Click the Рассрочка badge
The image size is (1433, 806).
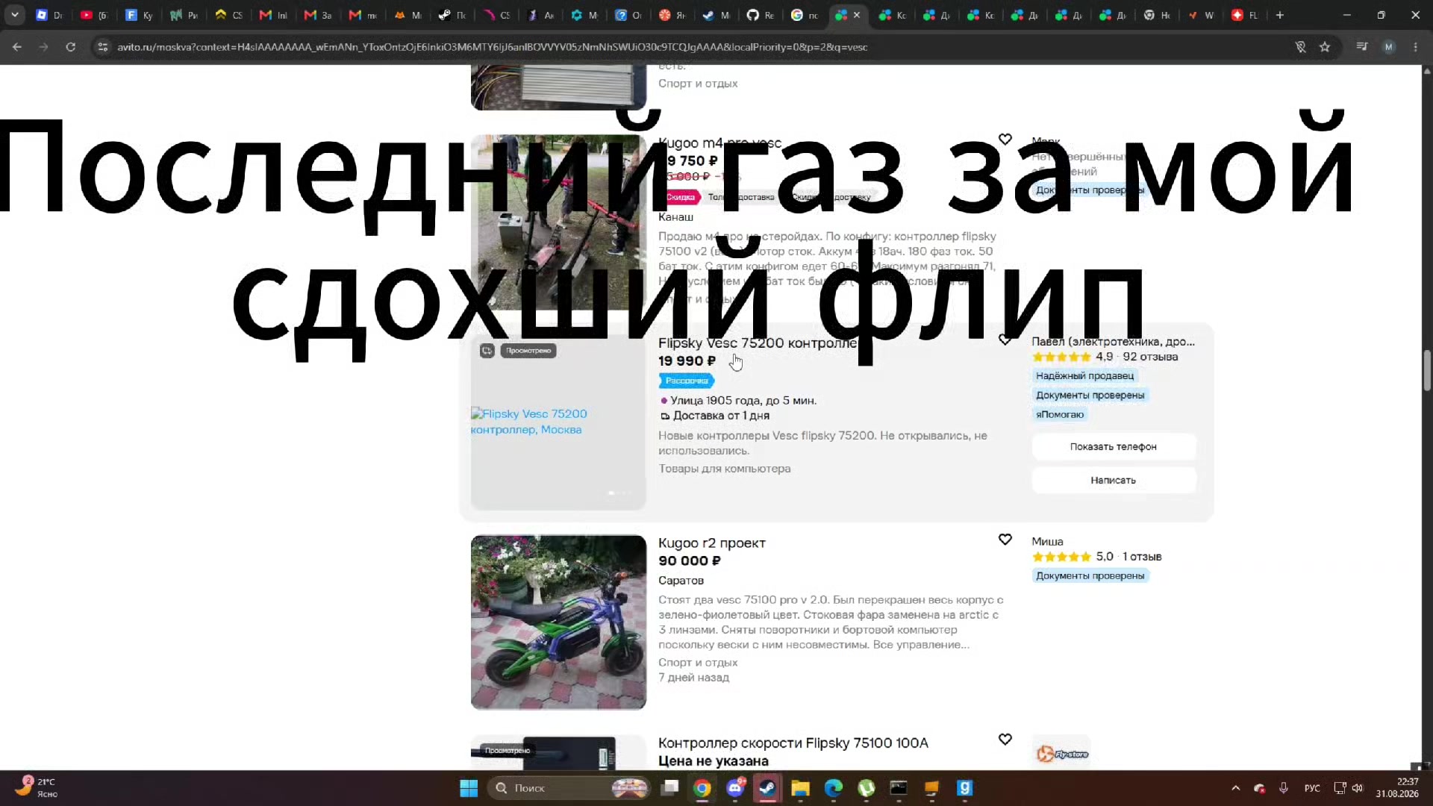click(x=686, y=381)
